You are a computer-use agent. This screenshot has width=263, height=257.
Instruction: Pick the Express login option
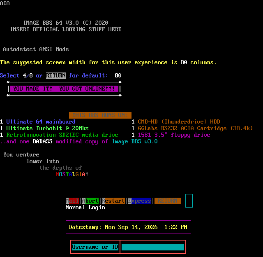click(140, 201)
